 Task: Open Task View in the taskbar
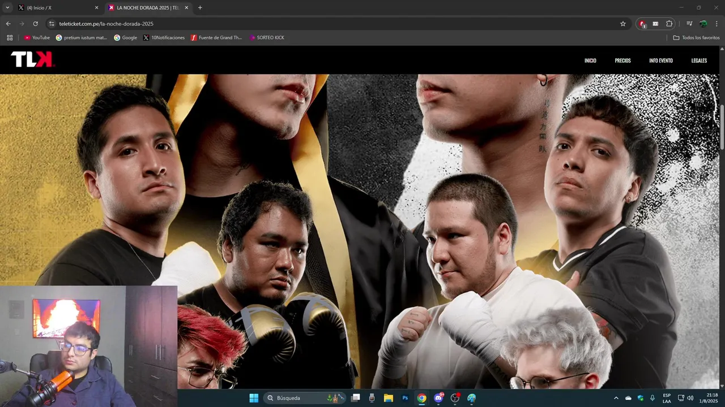pos(356,398)
